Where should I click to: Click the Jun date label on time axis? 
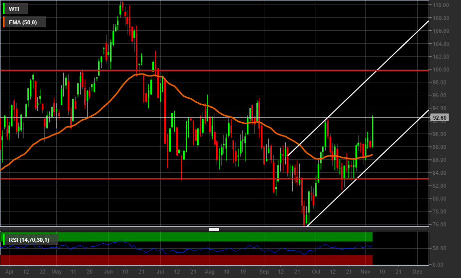[108, 272]
